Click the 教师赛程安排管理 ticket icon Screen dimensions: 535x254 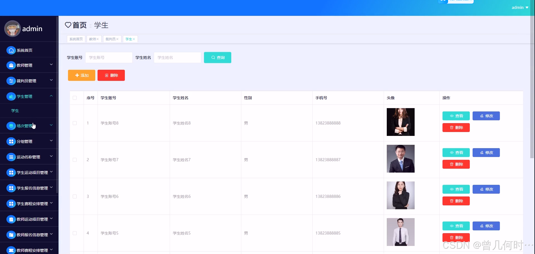[11, 250]
